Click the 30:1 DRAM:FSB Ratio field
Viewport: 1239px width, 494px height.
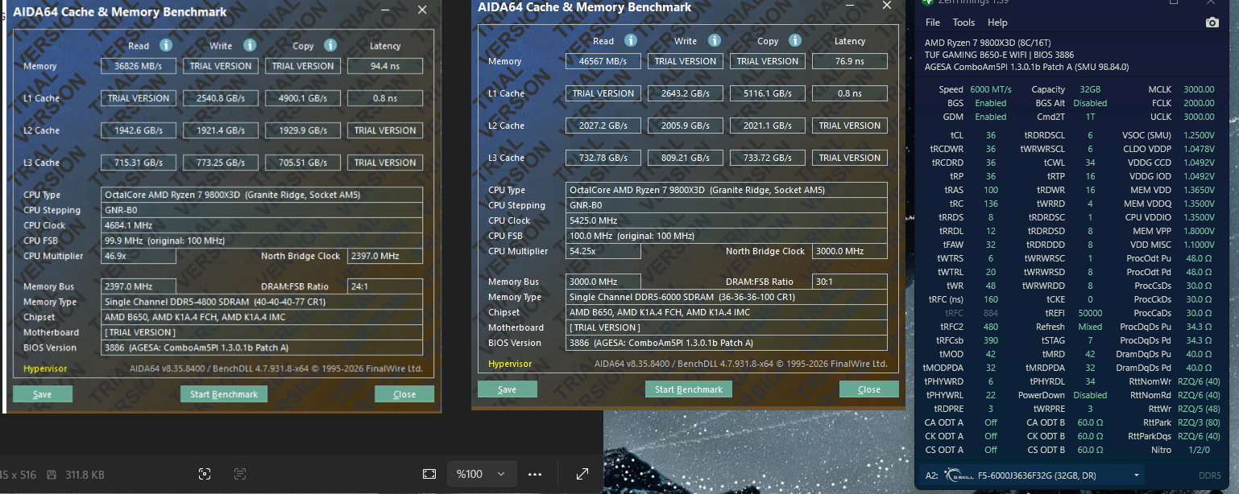tap(850, 282)
